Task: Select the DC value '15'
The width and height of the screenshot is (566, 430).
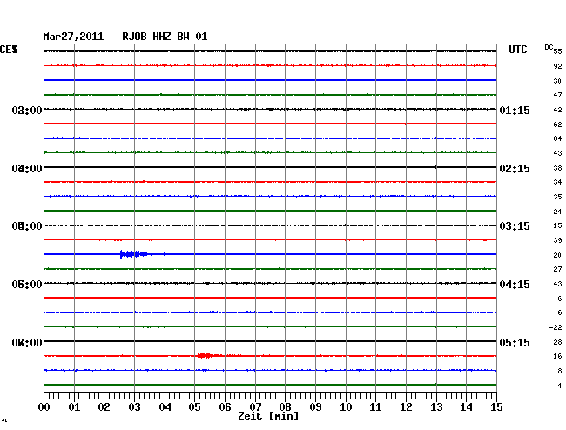Action: coord(557,225)
